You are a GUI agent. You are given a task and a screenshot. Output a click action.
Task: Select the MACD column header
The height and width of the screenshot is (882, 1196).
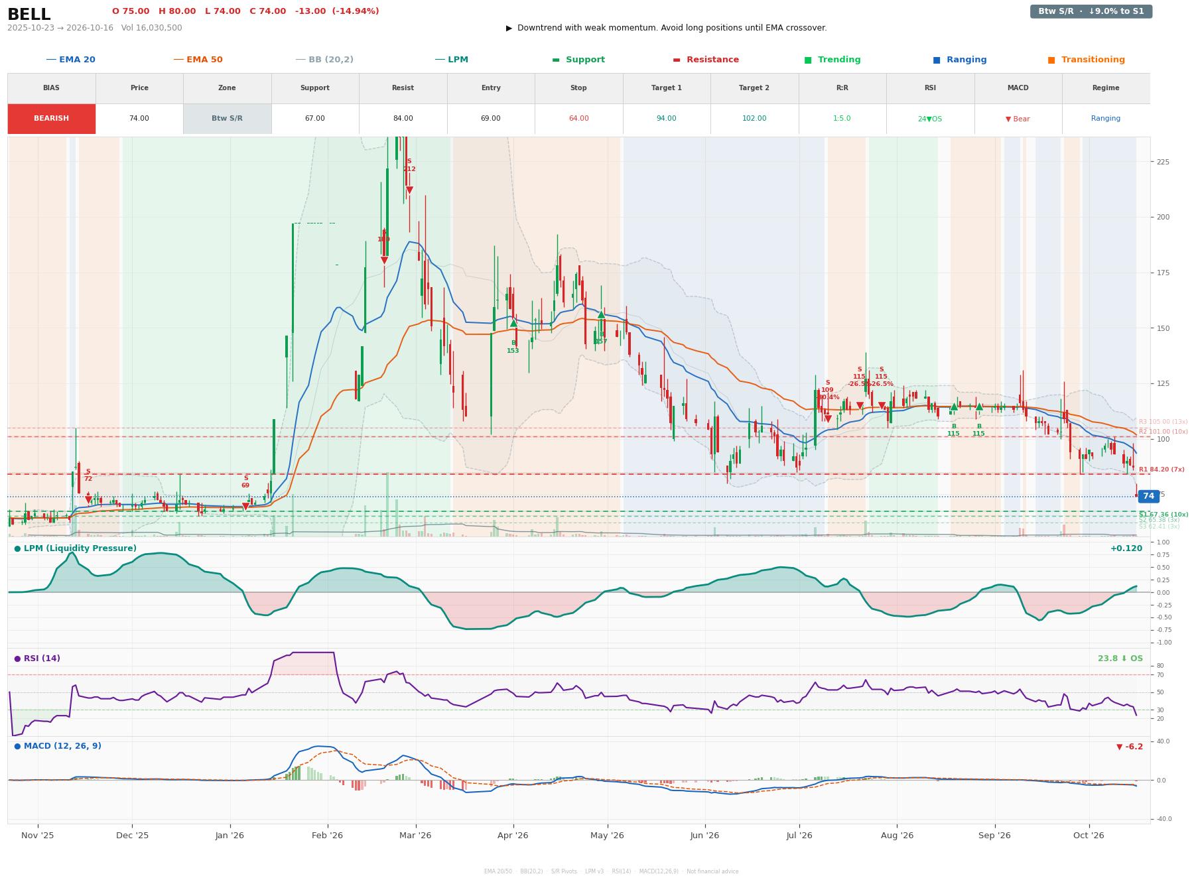1018,88
